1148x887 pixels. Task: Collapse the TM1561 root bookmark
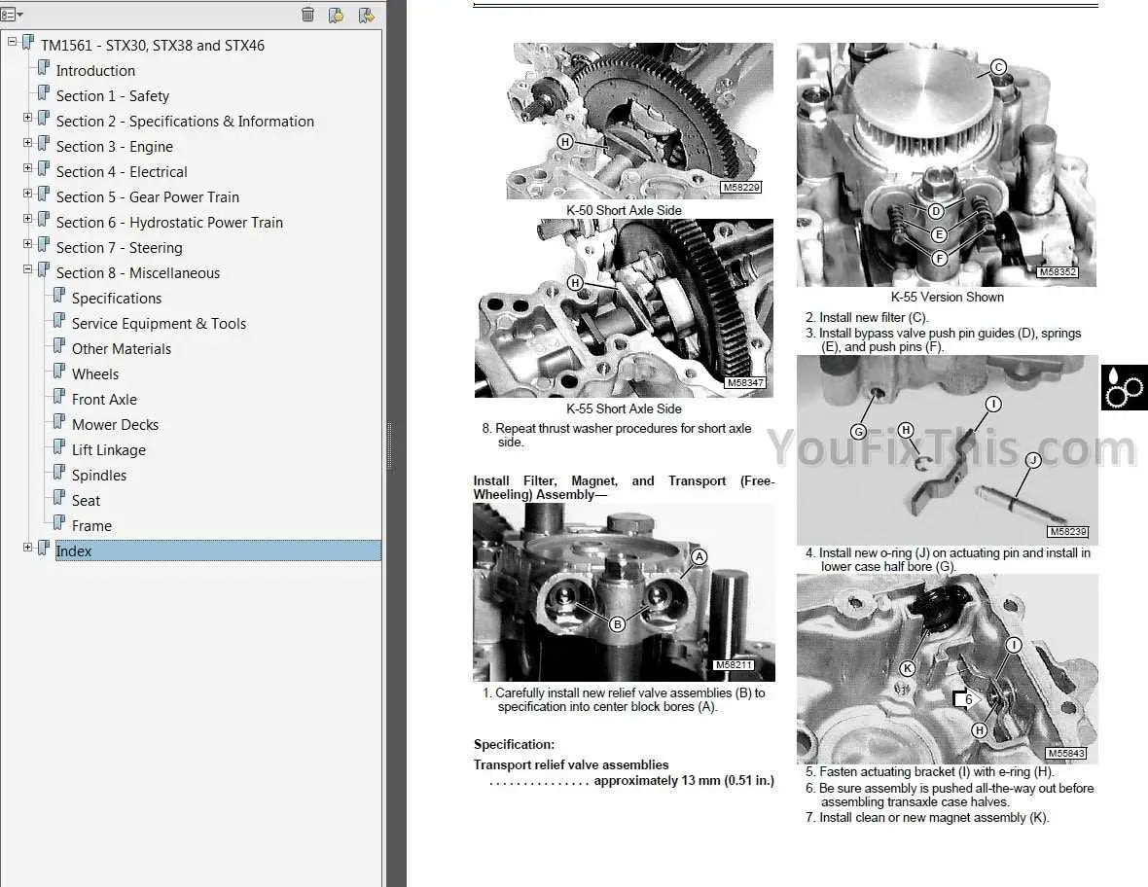(x=12, y=42)
